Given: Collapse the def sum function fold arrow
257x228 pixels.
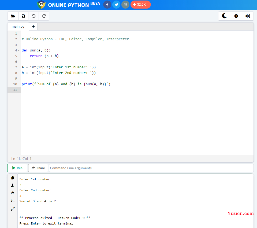Looking at the screenshot, I should coord(19,50).
